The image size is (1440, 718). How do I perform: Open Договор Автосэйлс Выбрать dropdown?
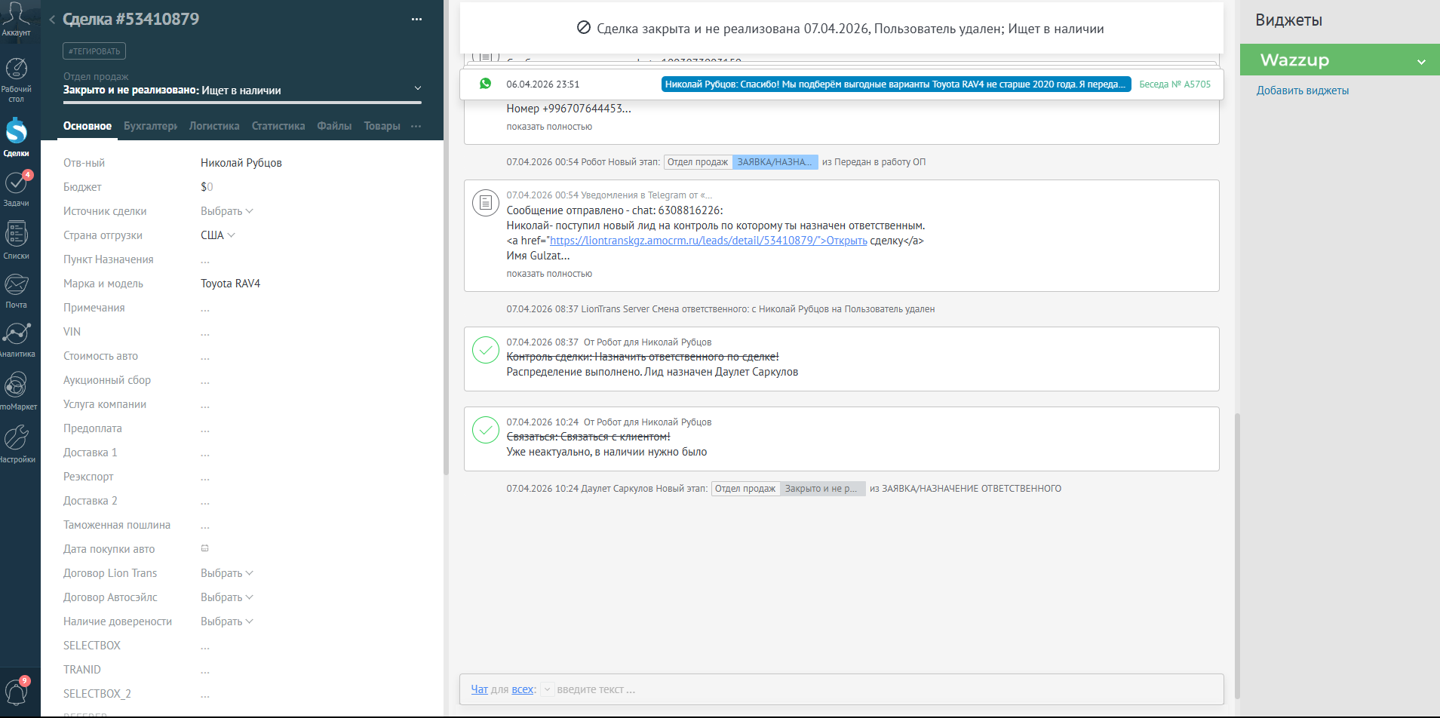[226, 597]
